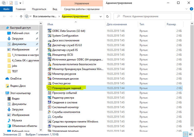Click file list scrollbar up arrow
The image size is (194, 137).
coord(192,23)
